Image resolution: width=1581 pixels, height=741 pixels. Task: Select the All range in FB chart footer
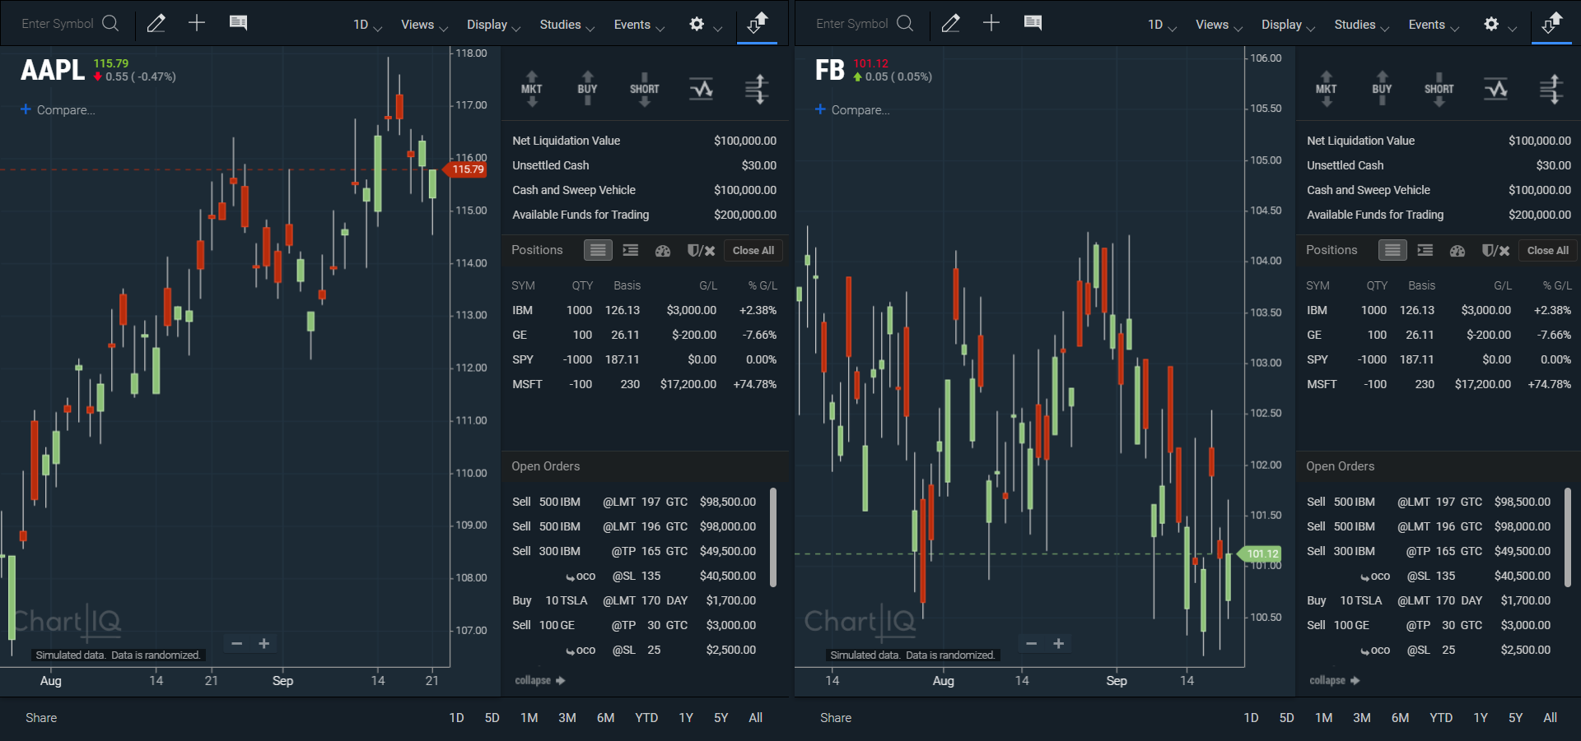point(1550,718)
